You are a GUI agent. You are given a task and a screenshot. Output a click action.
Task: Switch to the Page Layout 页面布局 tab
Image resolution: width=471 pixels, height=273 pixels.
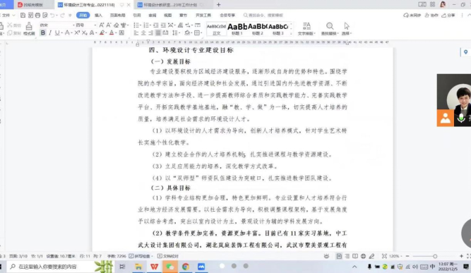pos(117,15)
